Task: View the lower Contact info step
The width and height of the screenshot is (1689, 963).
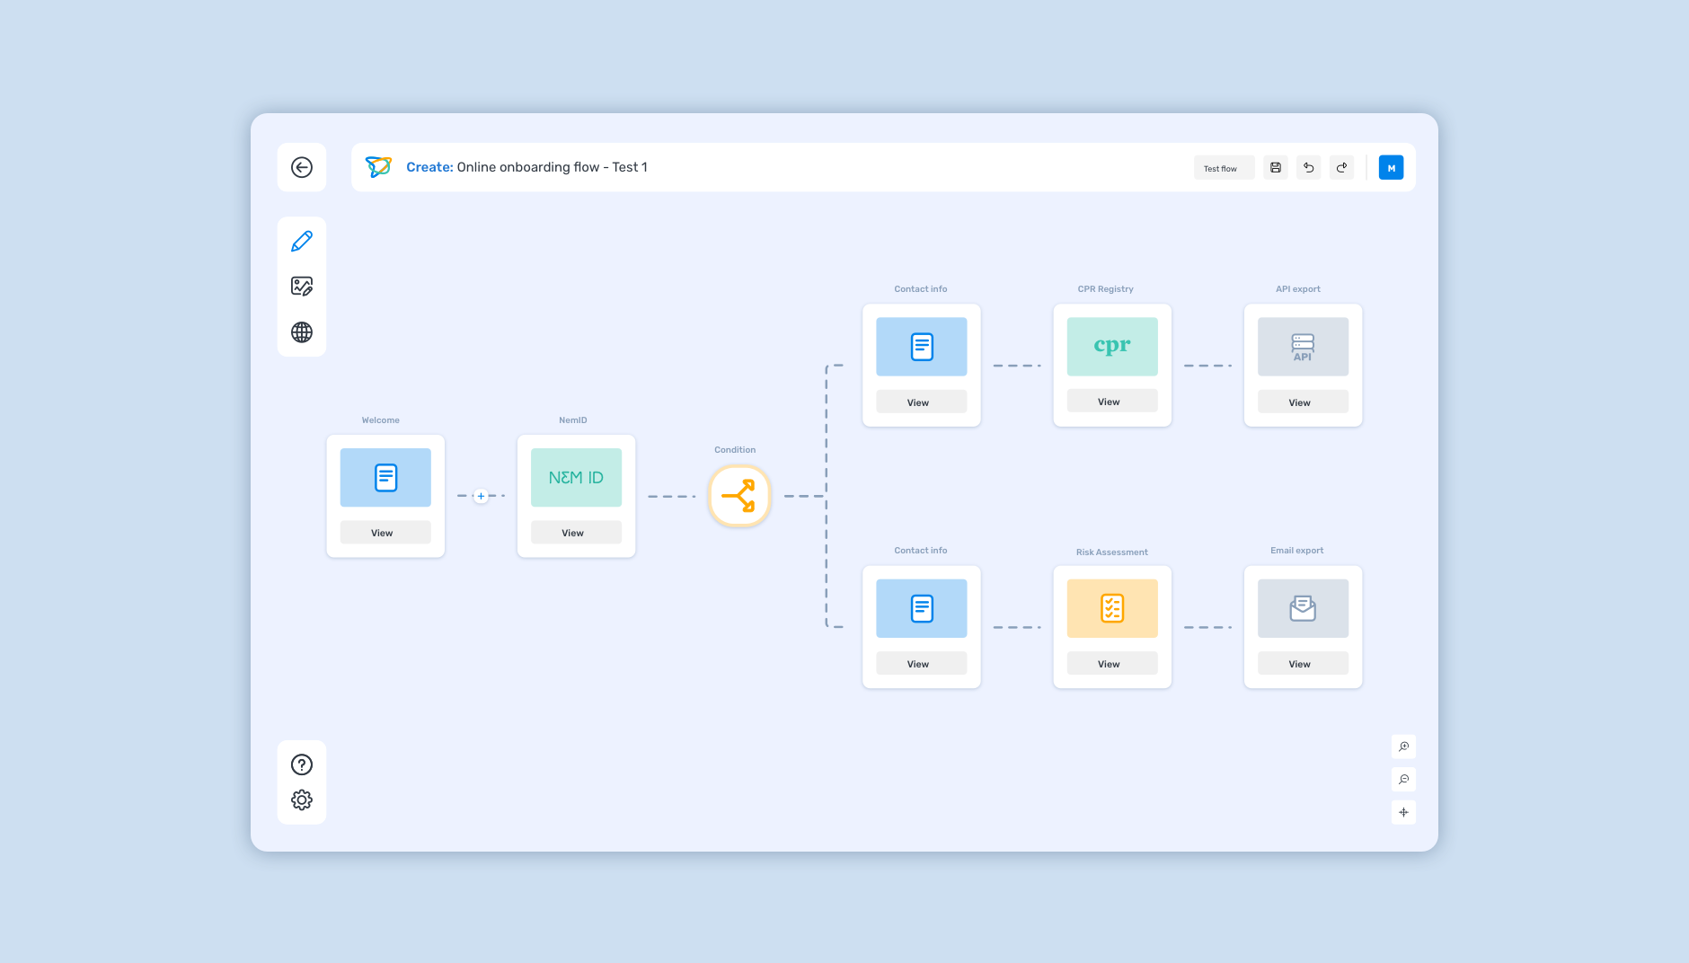Action: (x=922, y=663)
